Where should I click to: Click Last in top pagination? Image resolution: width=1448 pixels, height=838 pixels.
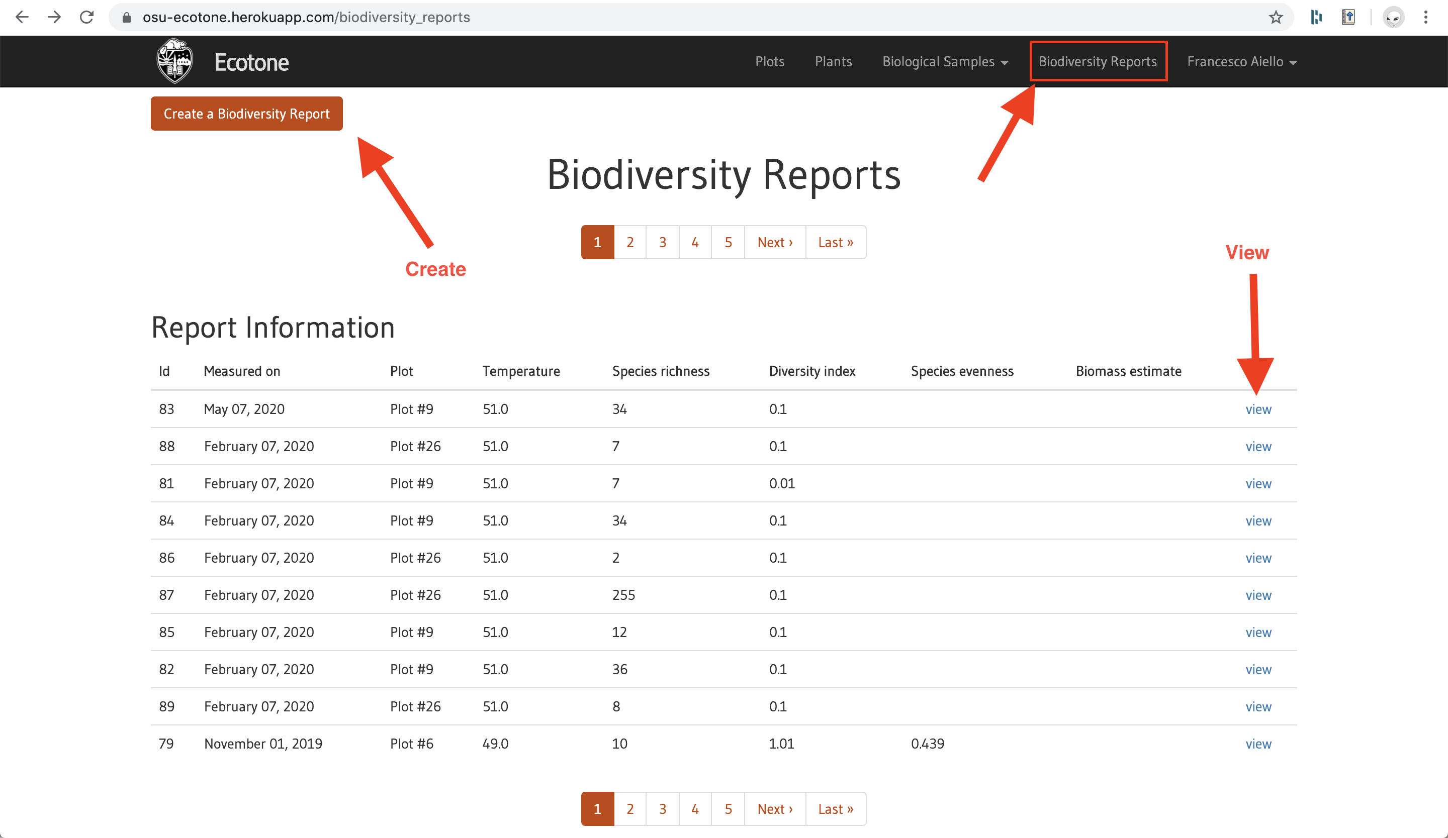tap(836, 242)
